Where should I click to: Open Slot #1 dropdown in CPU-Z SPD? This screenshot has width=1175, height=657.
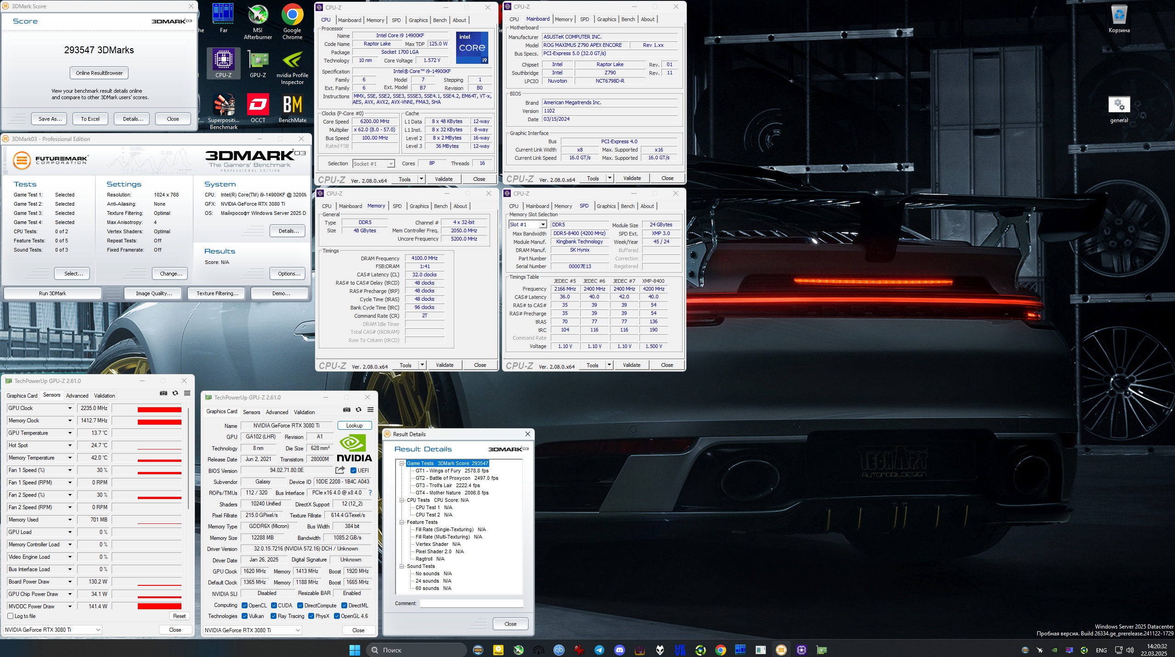pyautogui.click(x=527, y=225)
